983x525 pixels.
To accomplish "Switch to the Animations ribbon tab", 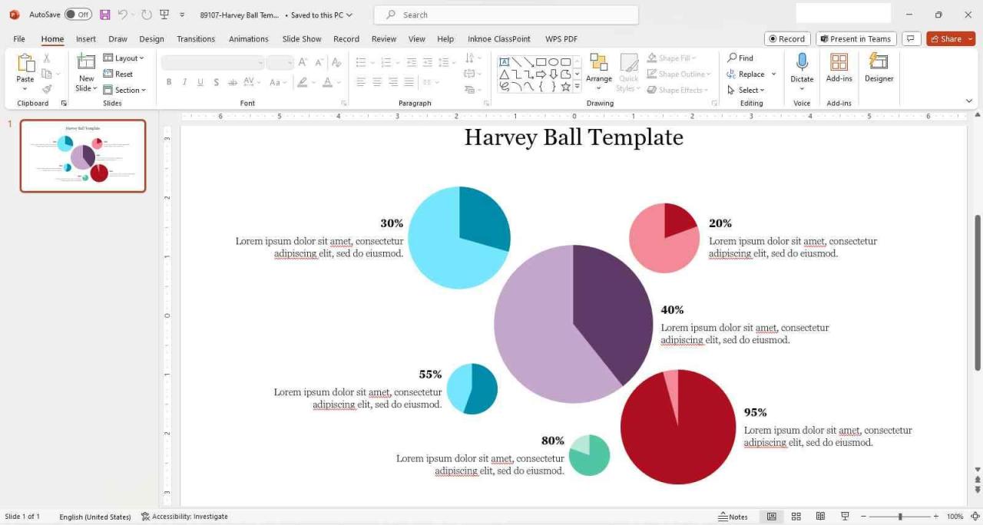I will 248,38.
